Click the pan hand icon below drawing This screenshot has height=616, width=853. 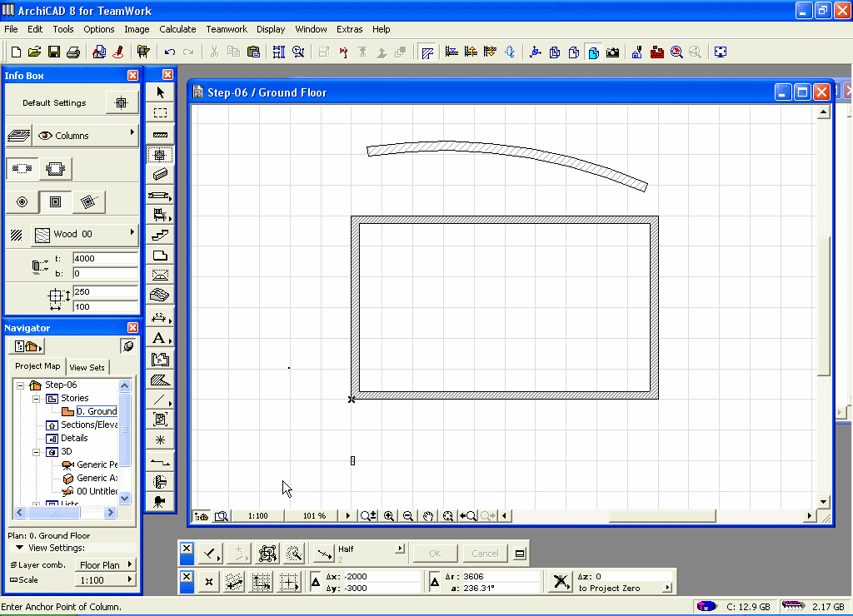point(428,516)
